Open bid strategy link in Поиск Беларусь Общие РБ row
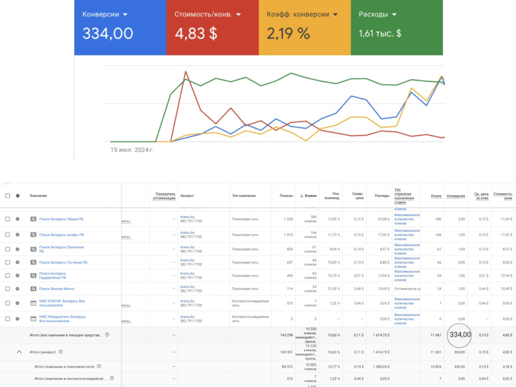 tap(407, 219)
